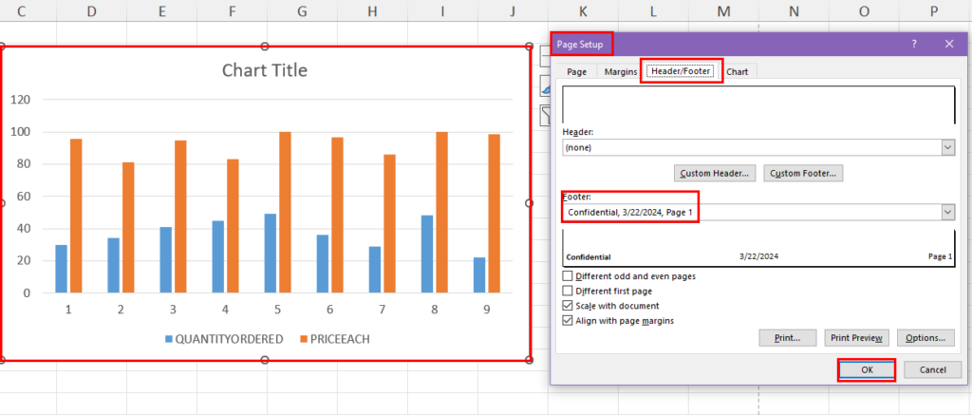Click the chart's top-center sizing handle
This screenshot has height=415, width=972.
point(266,47)
